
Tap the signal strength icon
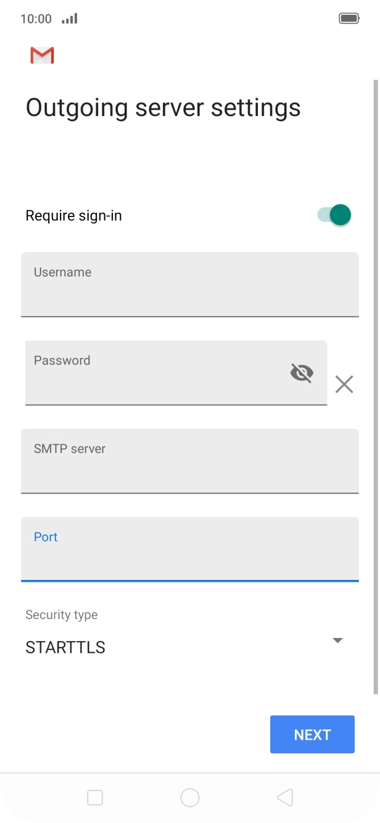coord(70,19)
